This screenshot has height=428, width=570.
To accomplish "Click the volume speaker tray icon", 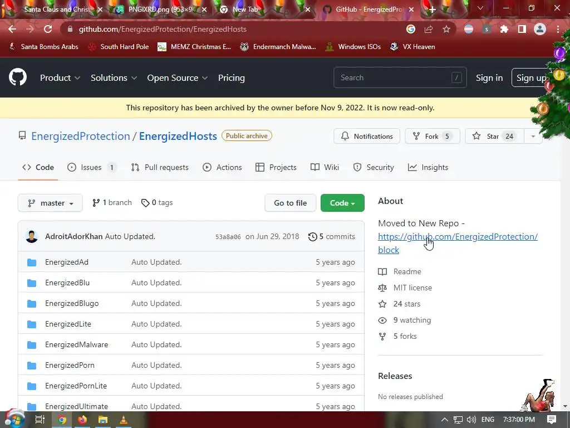I will tap(471, 420).
